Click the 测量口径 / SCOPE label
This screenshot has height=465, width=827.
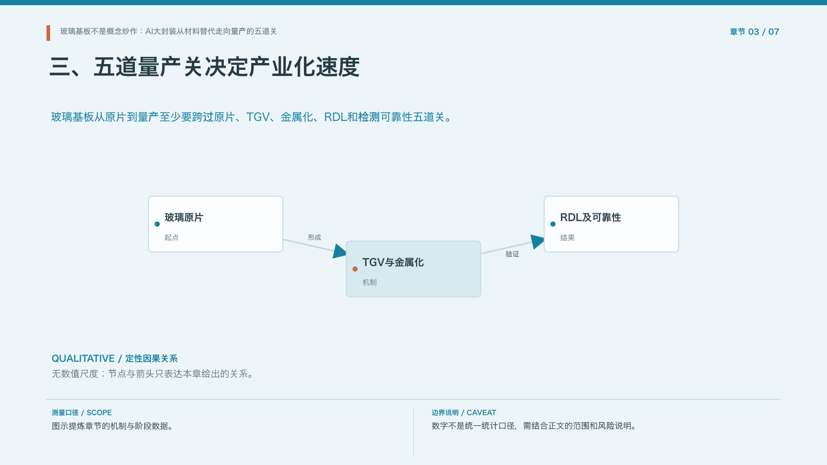(x=82, y=413)
